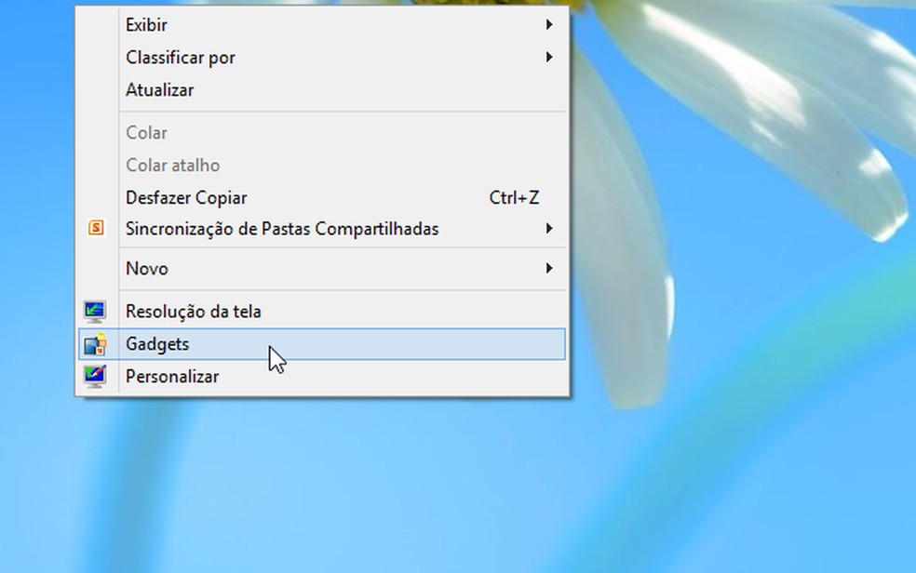Select Gadgets in the context menu

coord(322,344)
